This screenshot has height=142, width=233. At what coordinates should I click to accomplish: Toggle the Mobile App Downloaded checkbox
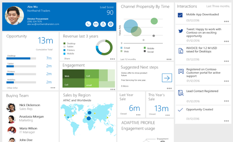point(180,15)
